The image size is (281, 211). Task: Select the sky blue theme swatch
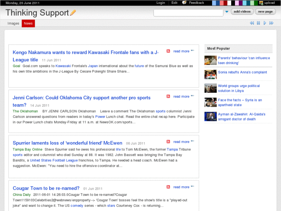(x=244, y=3)
